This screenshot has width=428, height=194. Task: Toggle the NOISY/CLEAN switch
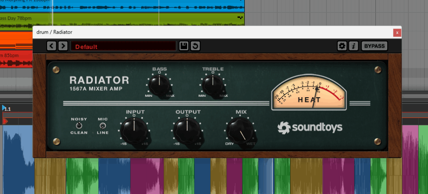point(79,126)
